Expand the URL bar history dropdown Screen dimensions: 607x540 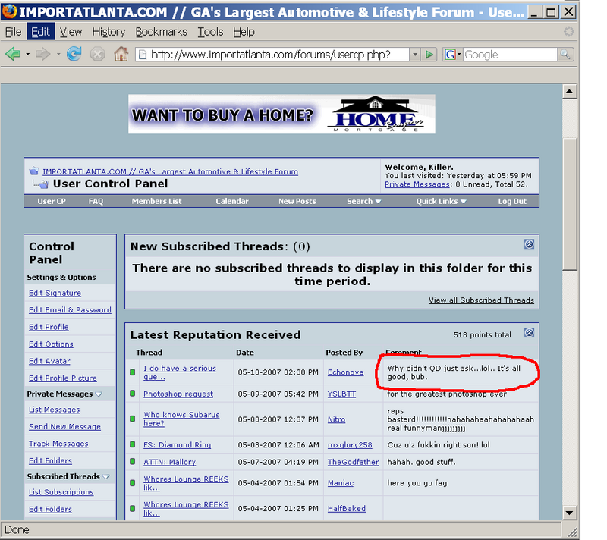click(414, 55)
